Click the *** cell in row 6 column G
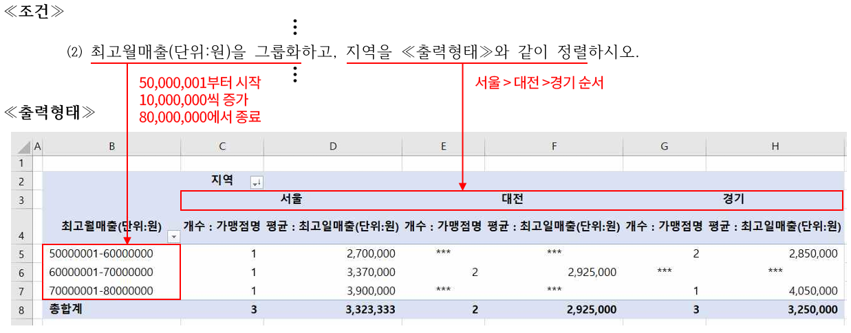 coord(665,271)
